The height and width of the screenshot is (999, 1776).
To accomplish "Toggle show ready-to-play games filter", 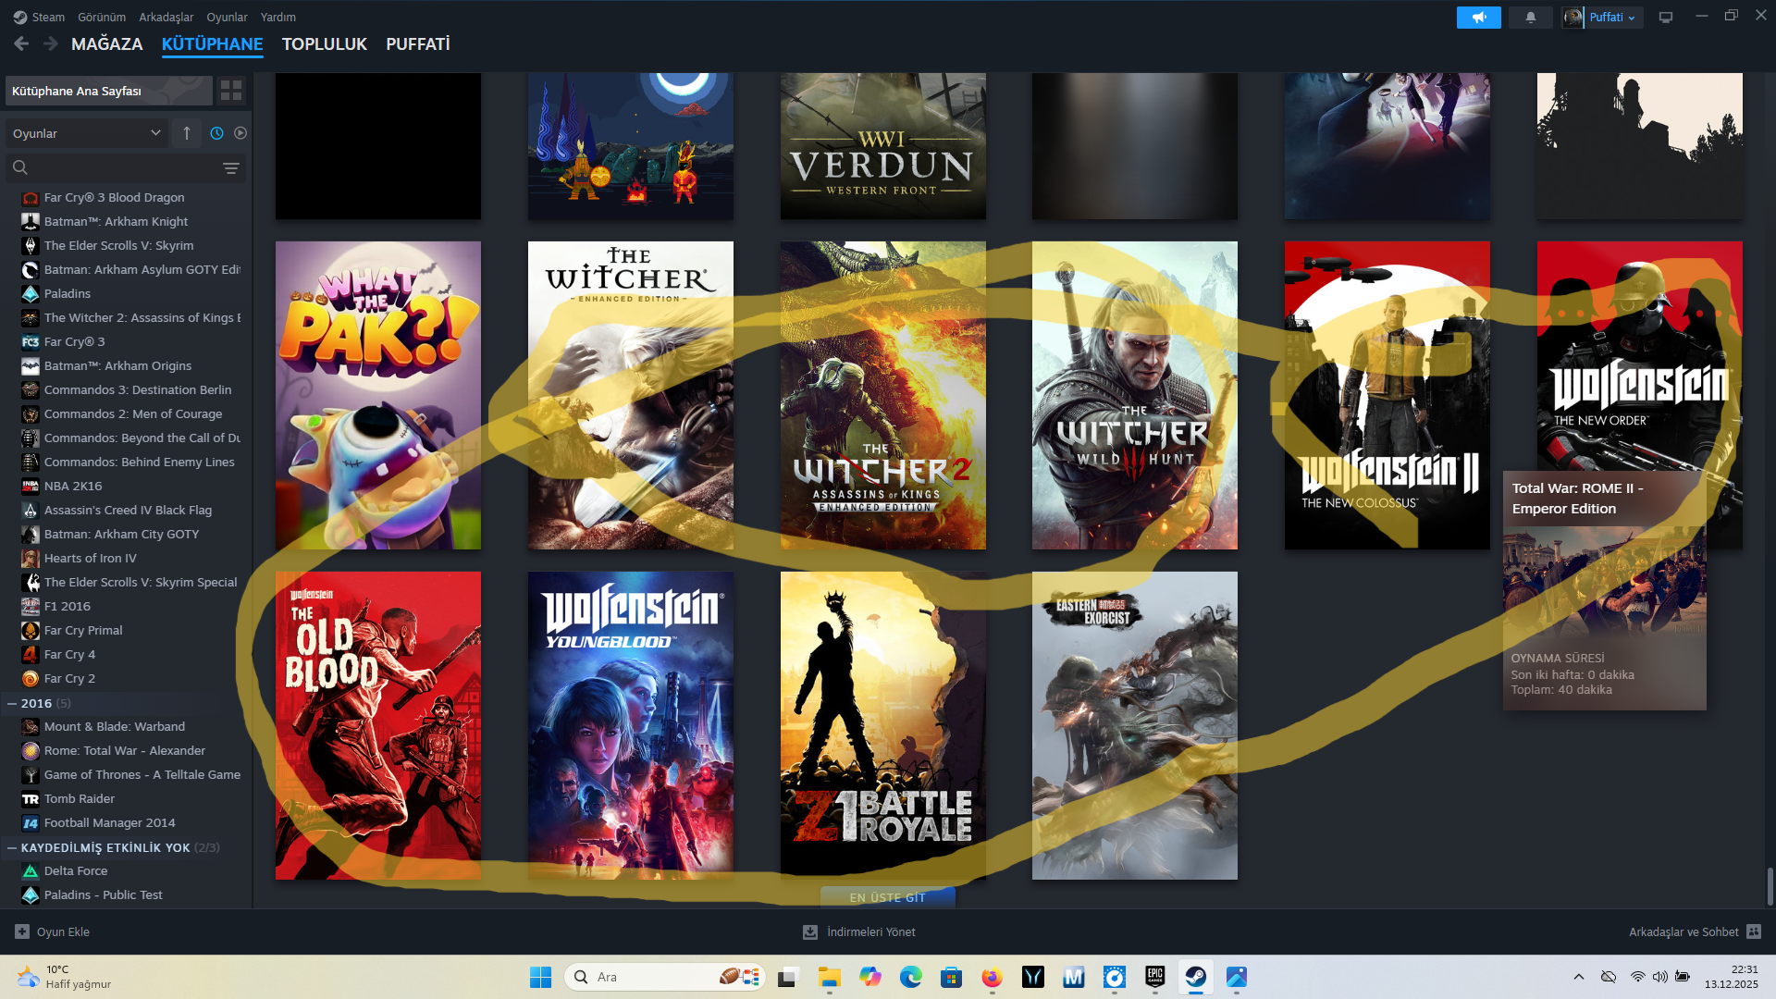I will point(240,133).
